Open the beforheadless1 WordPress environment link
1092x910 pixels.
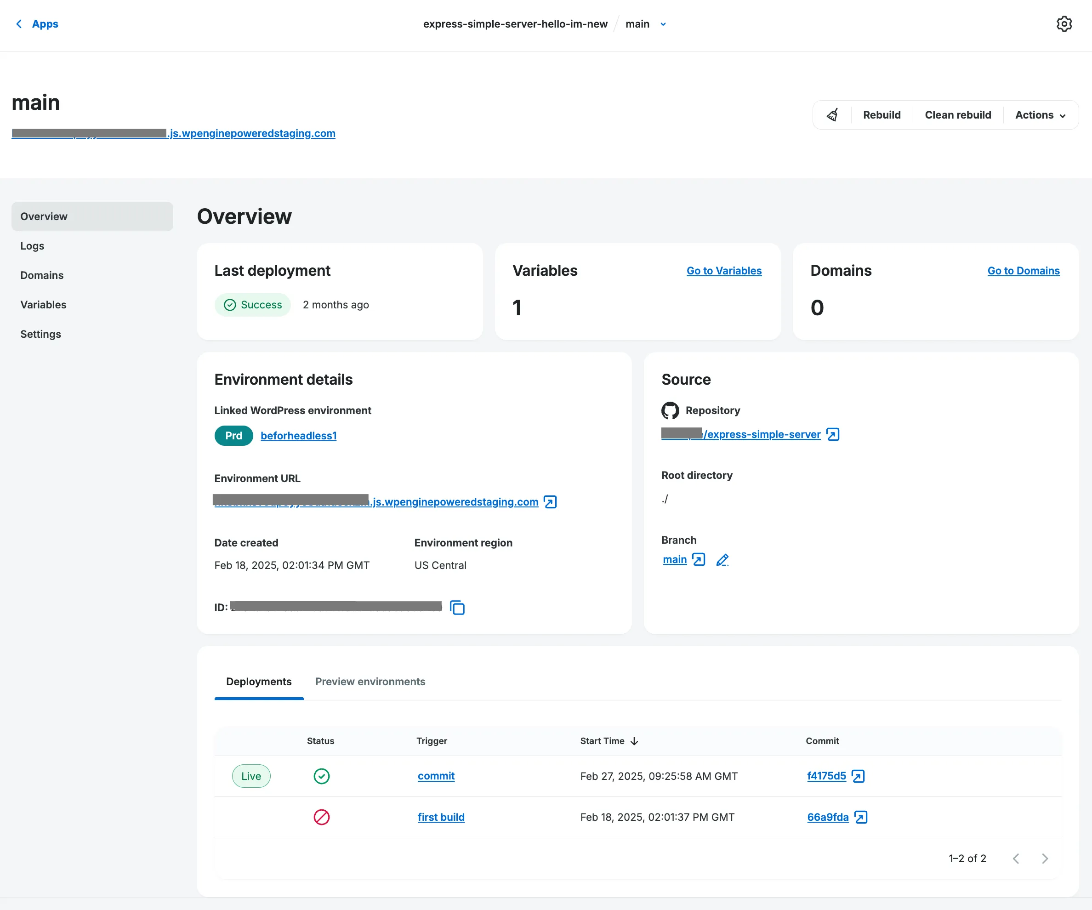[298, 436]
